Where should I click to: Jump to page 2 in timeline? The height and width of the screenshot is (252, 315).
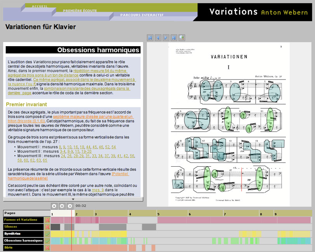pyautogui.click(x=84, y=214)
